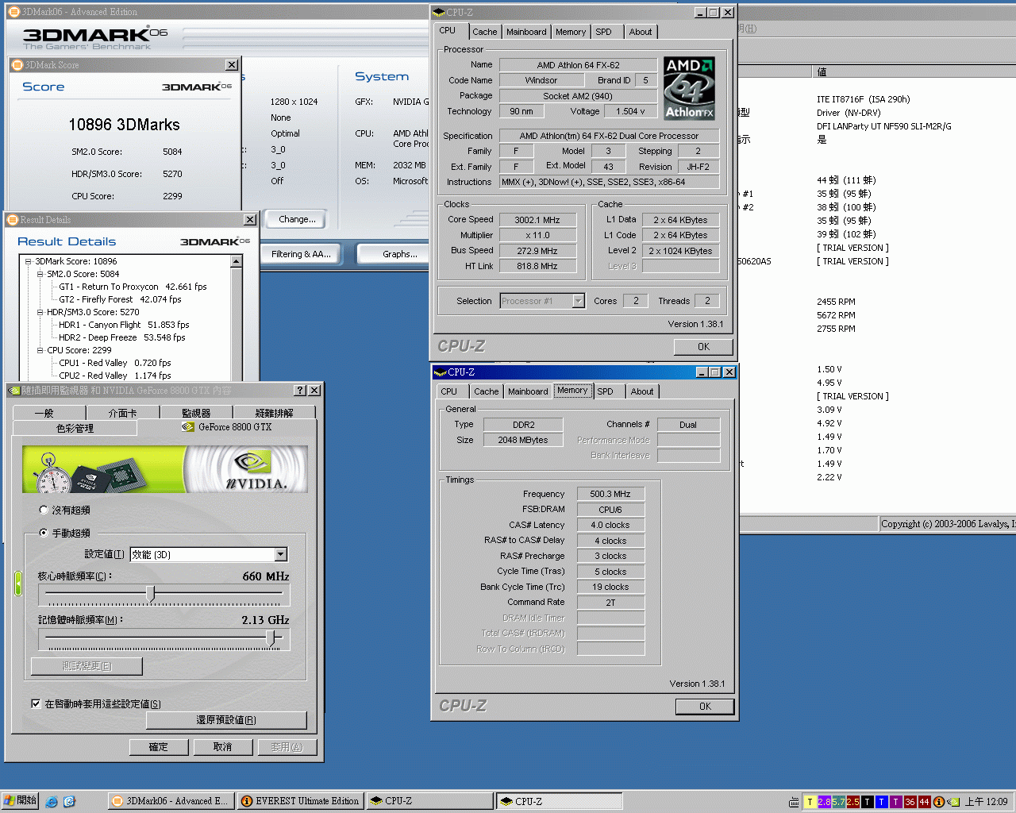This screenshot has height=813, width=1016.
Task: Click the keyboard language bar icon in tray
Action: [x=795, y=802]
